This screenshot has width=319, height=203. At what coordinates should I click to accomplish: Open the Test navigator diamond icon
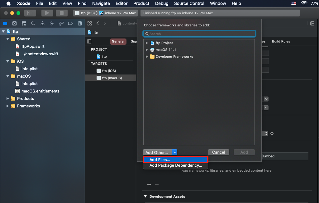point(52,24)
